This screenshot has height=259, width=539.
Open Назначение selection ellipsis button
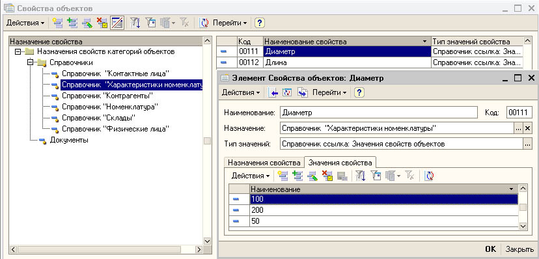518,128
